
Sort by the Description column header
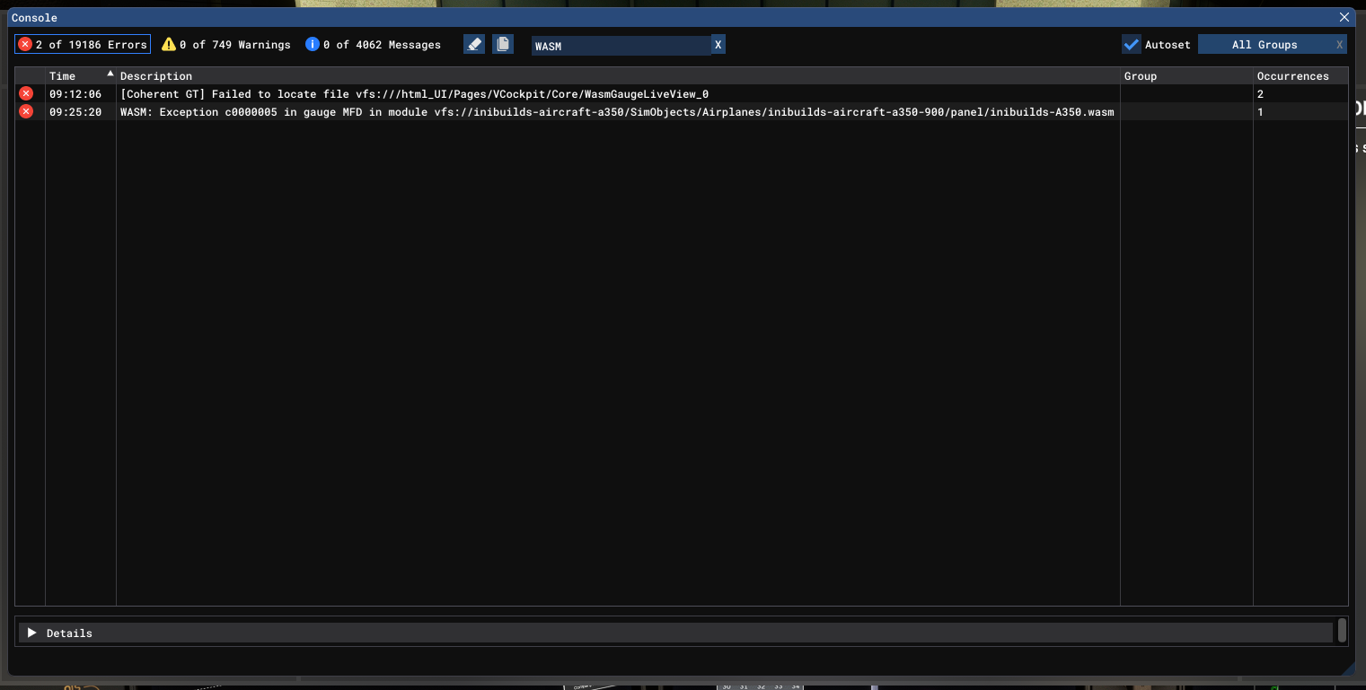tap(156, 76)
